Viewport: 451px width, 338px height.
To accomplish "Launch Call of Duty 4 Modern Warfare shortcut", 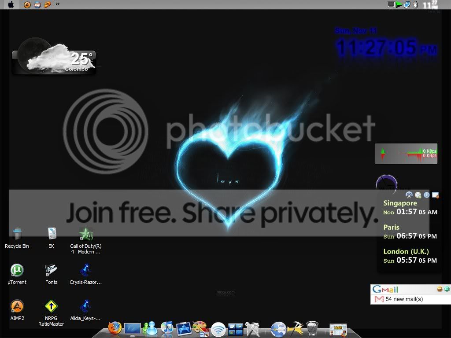I will tap(86, 241).
